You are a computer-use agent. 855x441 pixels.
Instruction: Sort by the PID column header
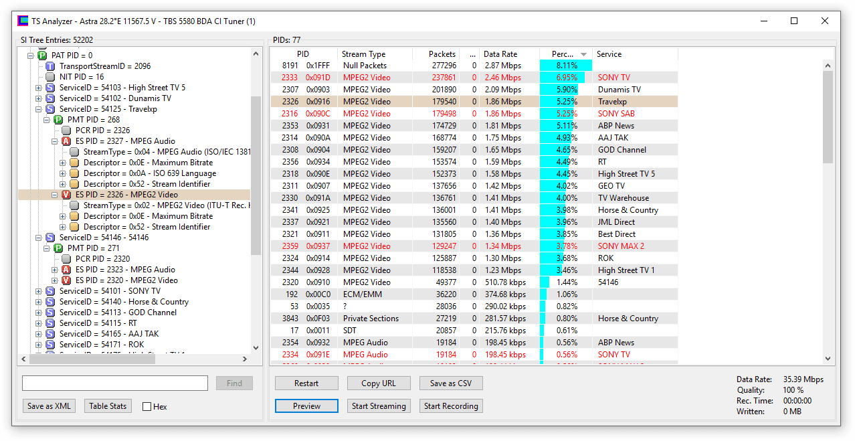[304, 54]
